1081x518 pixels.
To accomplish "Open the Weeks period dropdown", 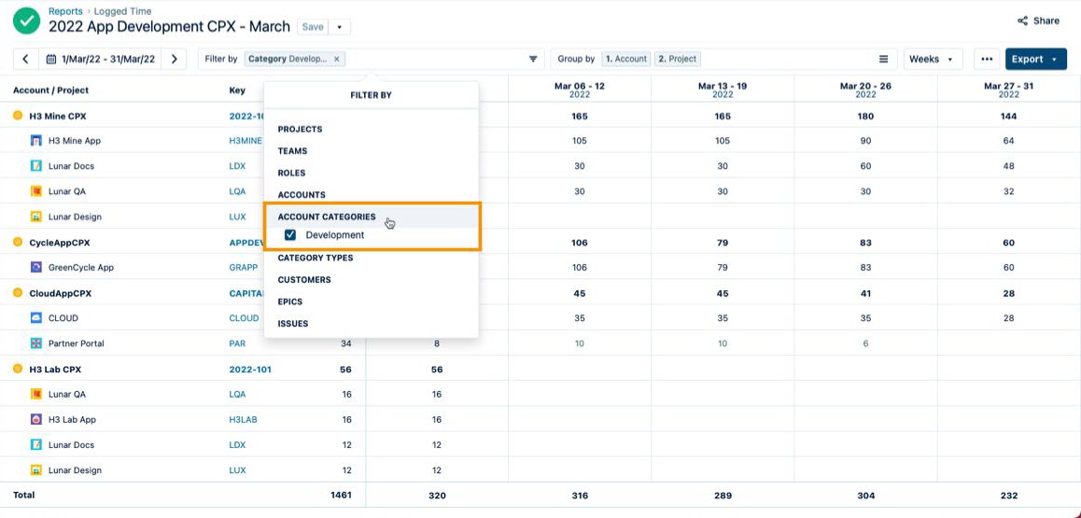I will [x=933, y=59].
